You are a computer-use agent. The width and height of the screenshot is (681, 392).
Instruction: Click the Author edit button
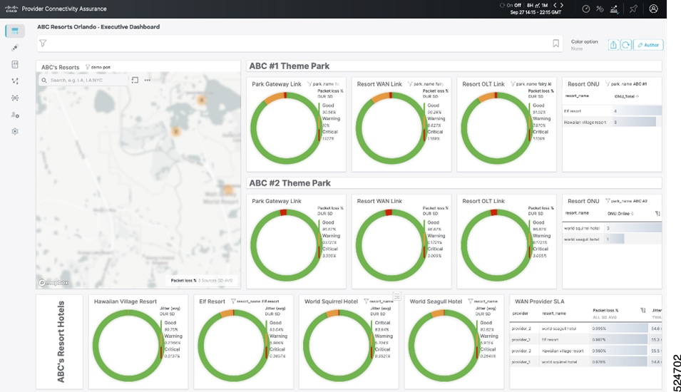[648, 45]
